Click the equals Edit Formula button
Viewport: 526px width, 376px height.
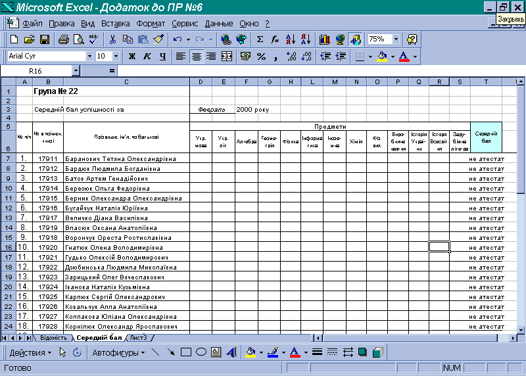112,71
